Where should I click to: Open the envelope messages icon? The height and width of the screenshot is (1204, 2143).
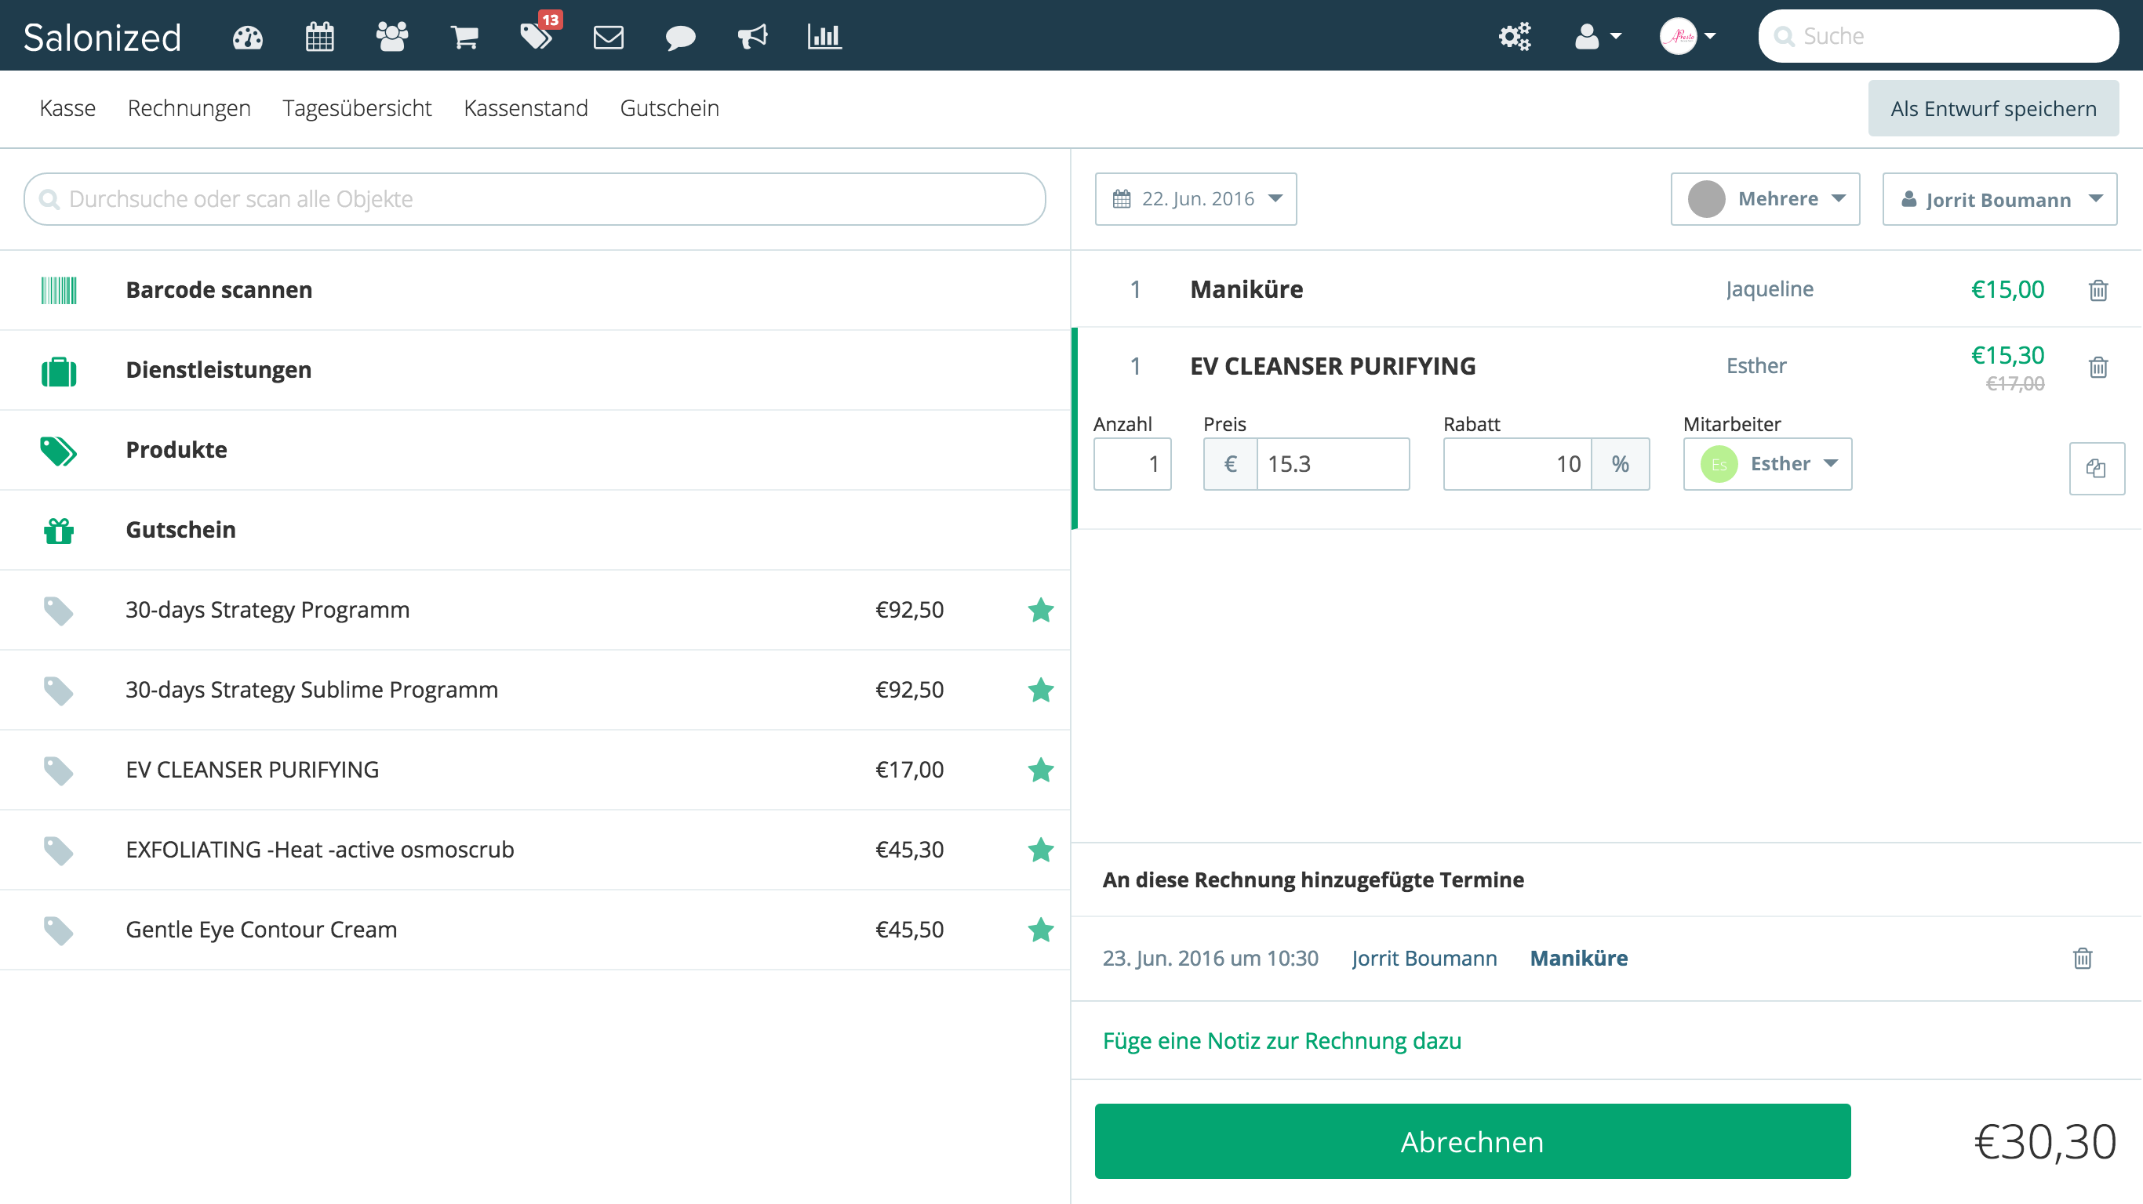[608, 36]
